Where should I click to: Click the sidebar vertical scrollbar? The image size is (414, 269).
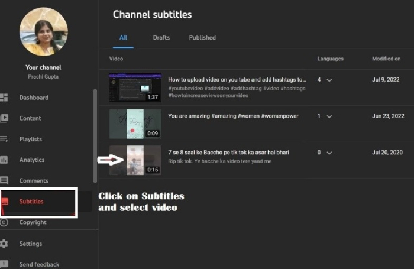(95, 136)
